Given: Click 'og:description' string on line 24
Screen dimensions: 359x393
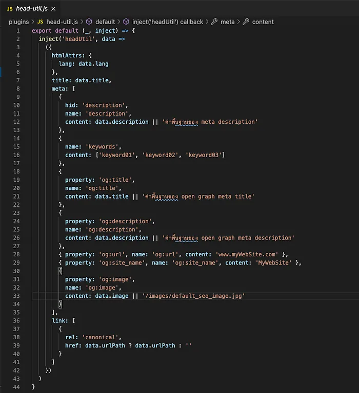Looking at the screenshot, I should (x=125, y=221).
